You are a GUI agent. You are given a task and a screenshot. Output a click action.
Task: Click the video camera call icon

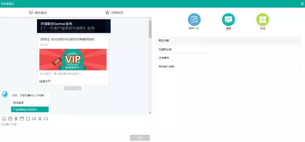point(34,119)
